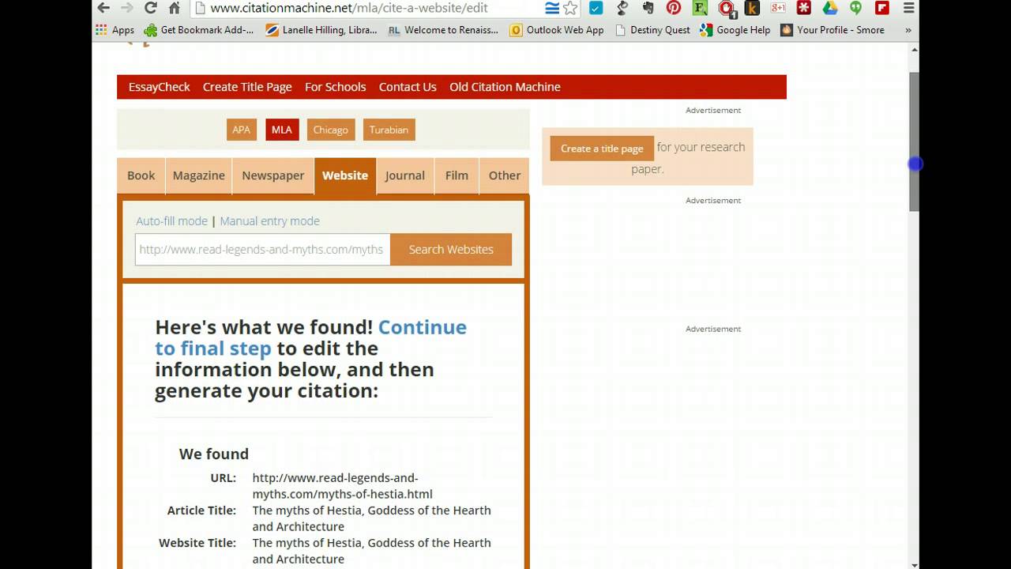Open the Flipboard extension icon
The height and width of the screenshot is (569, 1011).
882,8
